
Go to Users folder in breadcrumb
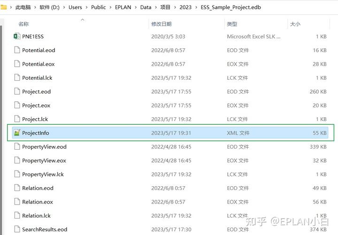(75, 8)
